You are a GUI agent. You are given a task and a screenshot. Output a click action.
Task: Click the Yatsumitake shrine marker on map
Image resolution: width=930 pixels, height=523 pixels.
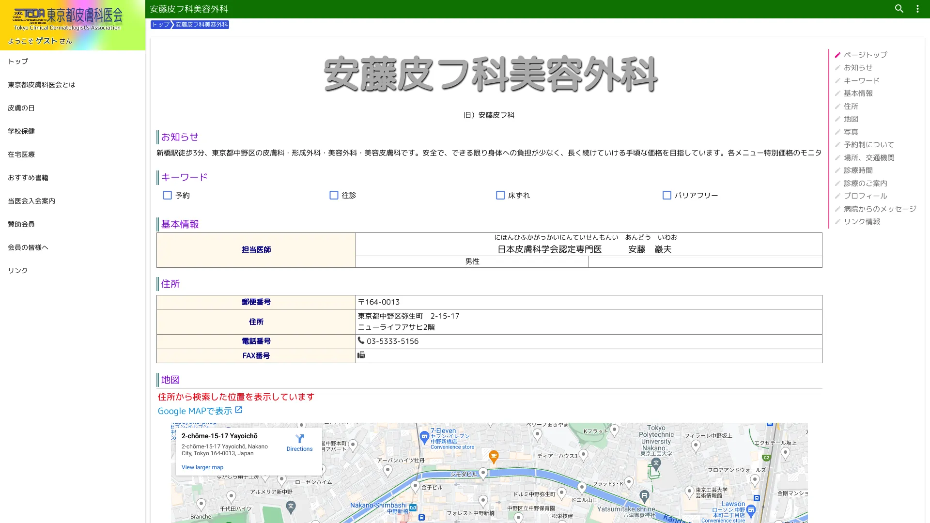point(644,495)
